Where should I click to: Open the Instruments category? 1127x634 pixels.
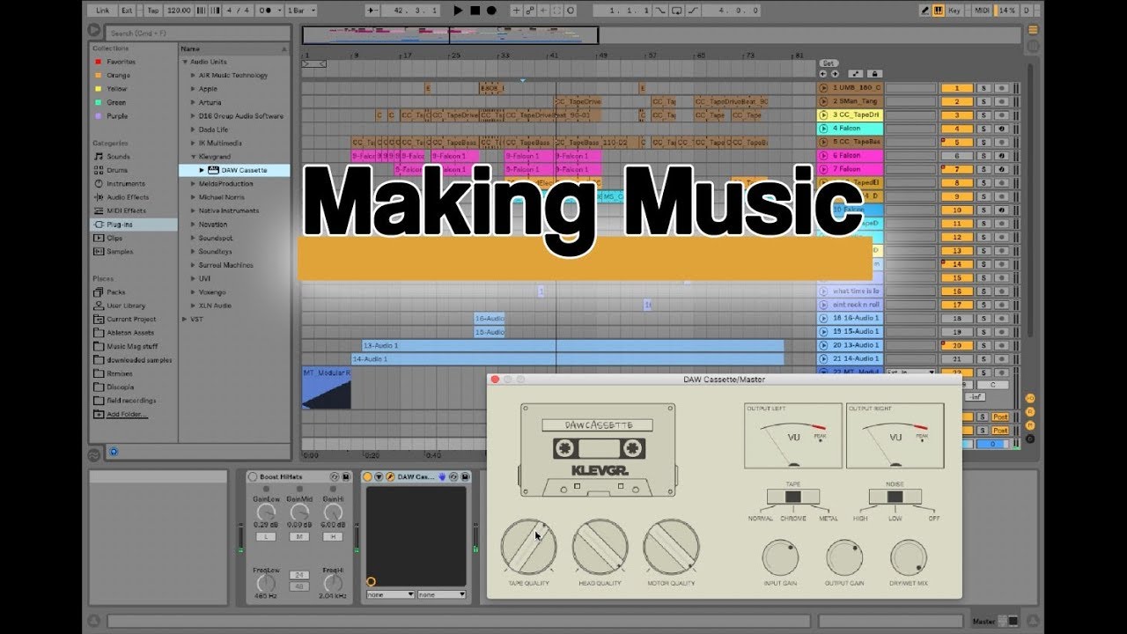pos(125,184)
